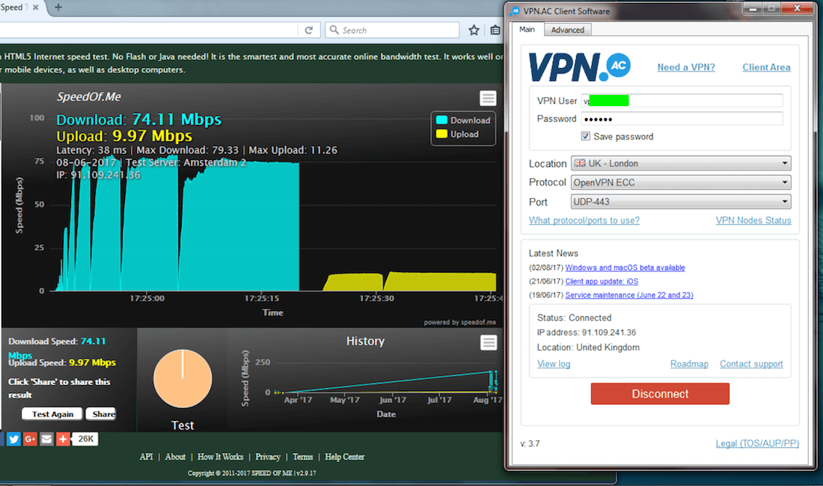
Task: Click the 26K share counter
Action: 85,439
